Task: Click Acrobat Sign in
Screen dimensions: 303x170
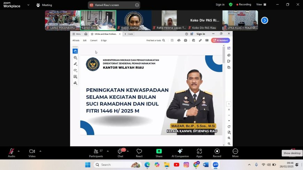Action: [201, 34]
